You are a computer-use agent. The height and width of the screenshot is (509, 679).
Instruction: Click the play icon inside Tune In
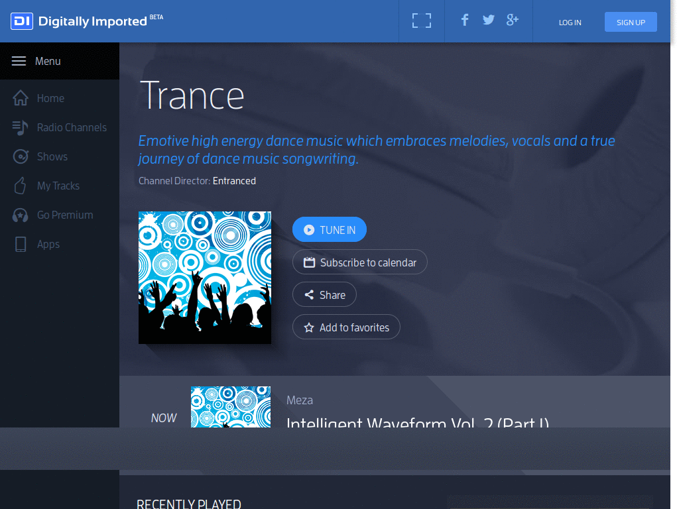pos(309,230)
